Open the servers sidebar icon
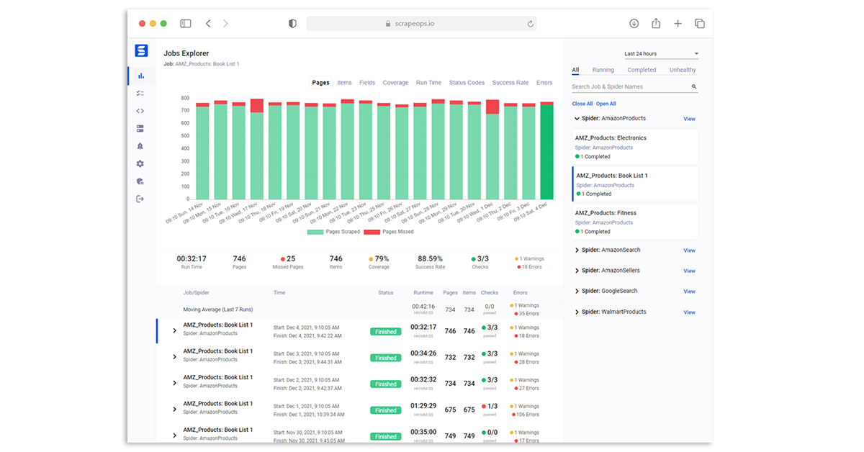 pyautogui.click(x=140, y=129)
